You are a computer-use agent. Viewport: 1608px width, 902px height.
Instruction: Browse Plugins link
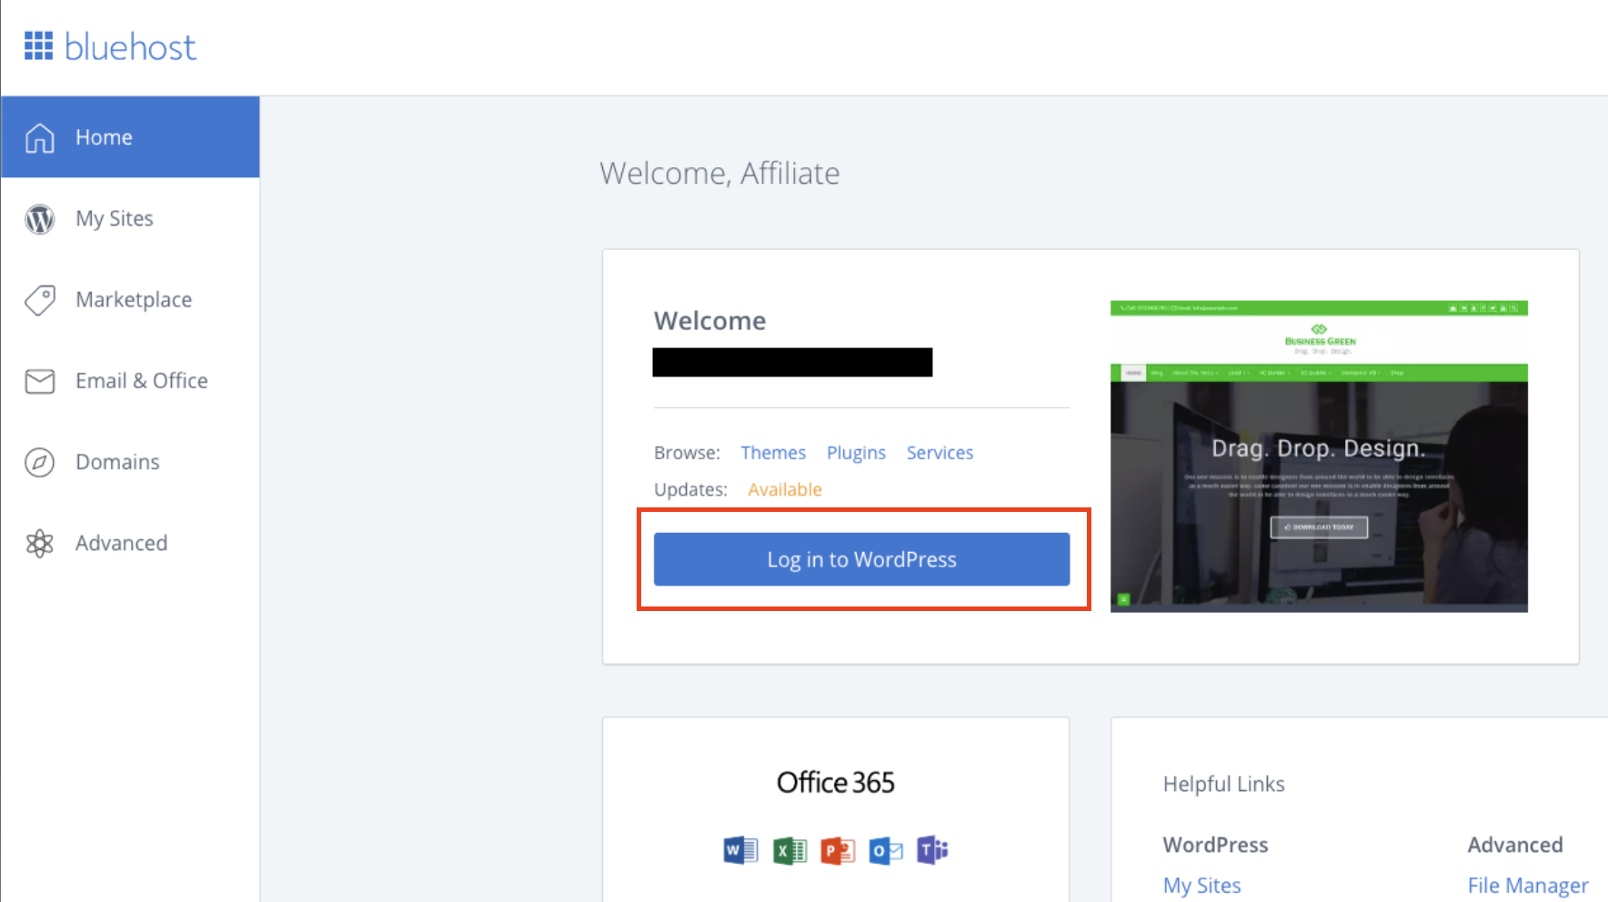pos(856,453)
